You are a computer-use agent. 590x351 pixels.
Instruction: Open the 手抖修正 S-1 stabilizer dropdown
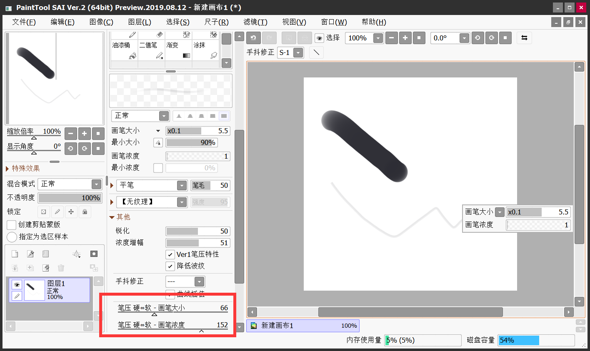click(290, 52)
